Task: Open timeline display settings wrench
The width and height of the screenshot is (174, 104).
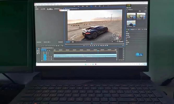Action: (50, 51)
